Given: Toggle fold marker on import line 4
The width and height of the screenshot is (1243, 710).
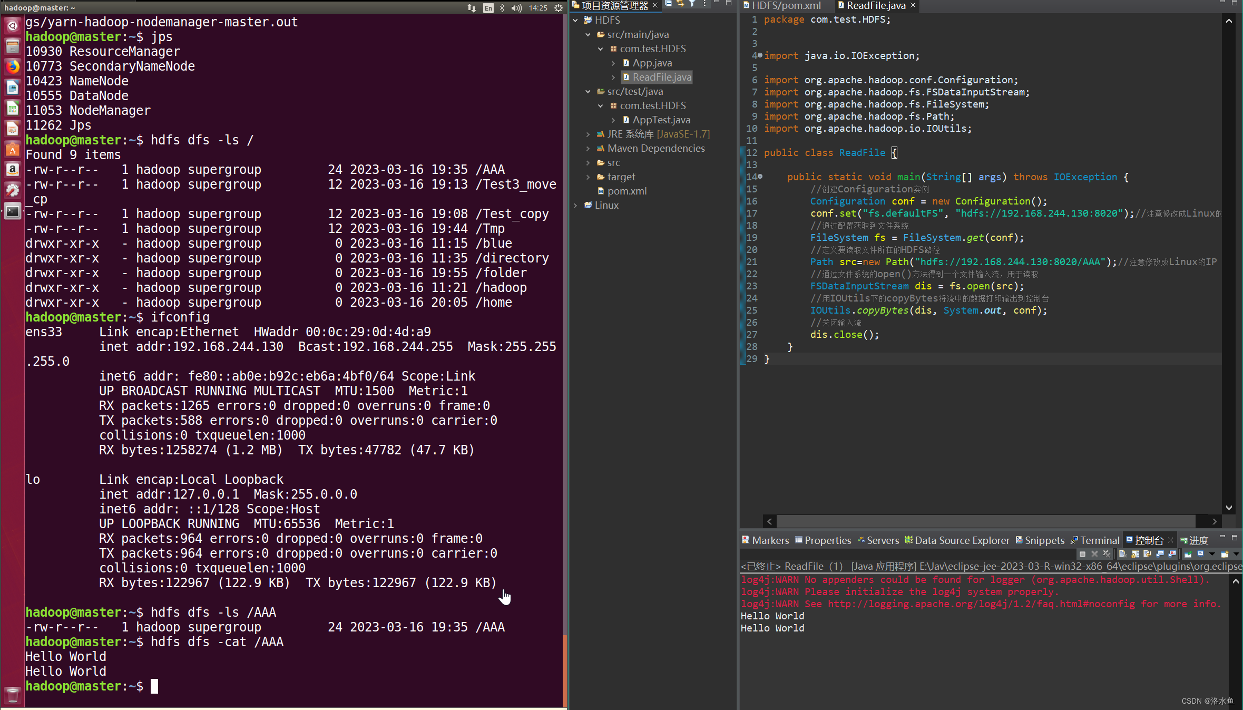Looking at the screenshot, I should click(x=760, y=55).
